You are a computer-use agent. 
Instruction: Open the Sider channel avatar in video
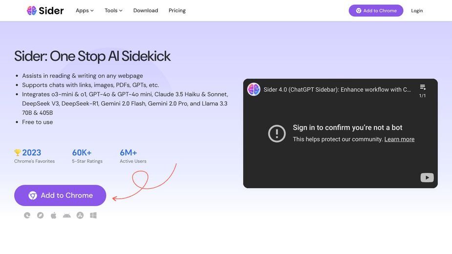tap(254, 89)
